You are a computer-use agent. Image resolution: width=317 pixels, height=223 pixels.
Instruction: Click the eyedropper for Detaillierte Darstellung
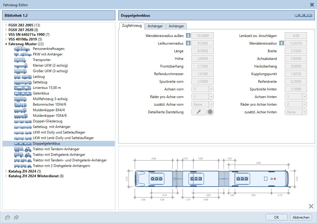199,112
